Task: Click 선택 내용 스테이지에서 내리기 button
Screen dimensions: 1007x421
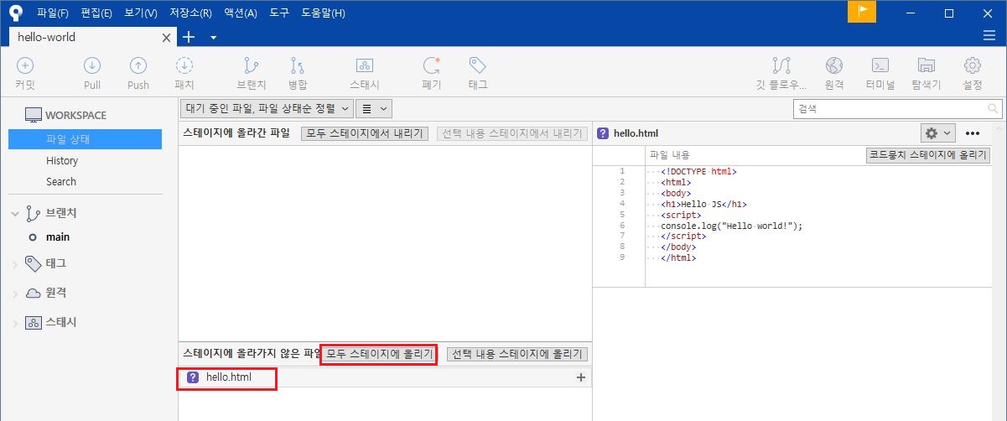Action: click(511, 133)
